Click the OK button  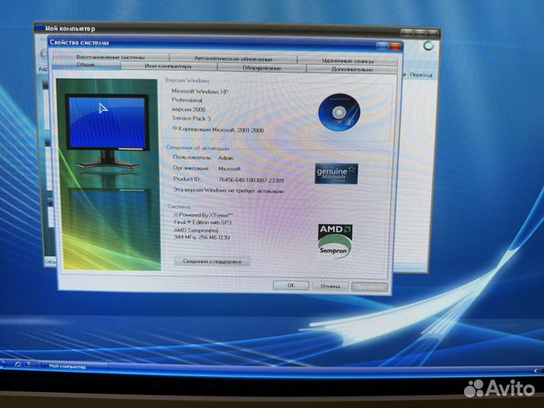(291, 286)
